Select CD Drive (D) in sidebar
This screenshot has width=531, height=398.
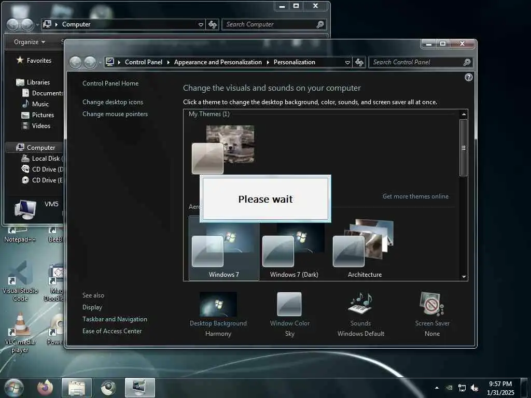click(43, 169)
